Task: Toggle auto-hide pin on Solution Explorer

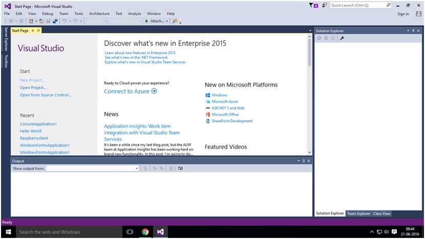Action: (413, 31)
